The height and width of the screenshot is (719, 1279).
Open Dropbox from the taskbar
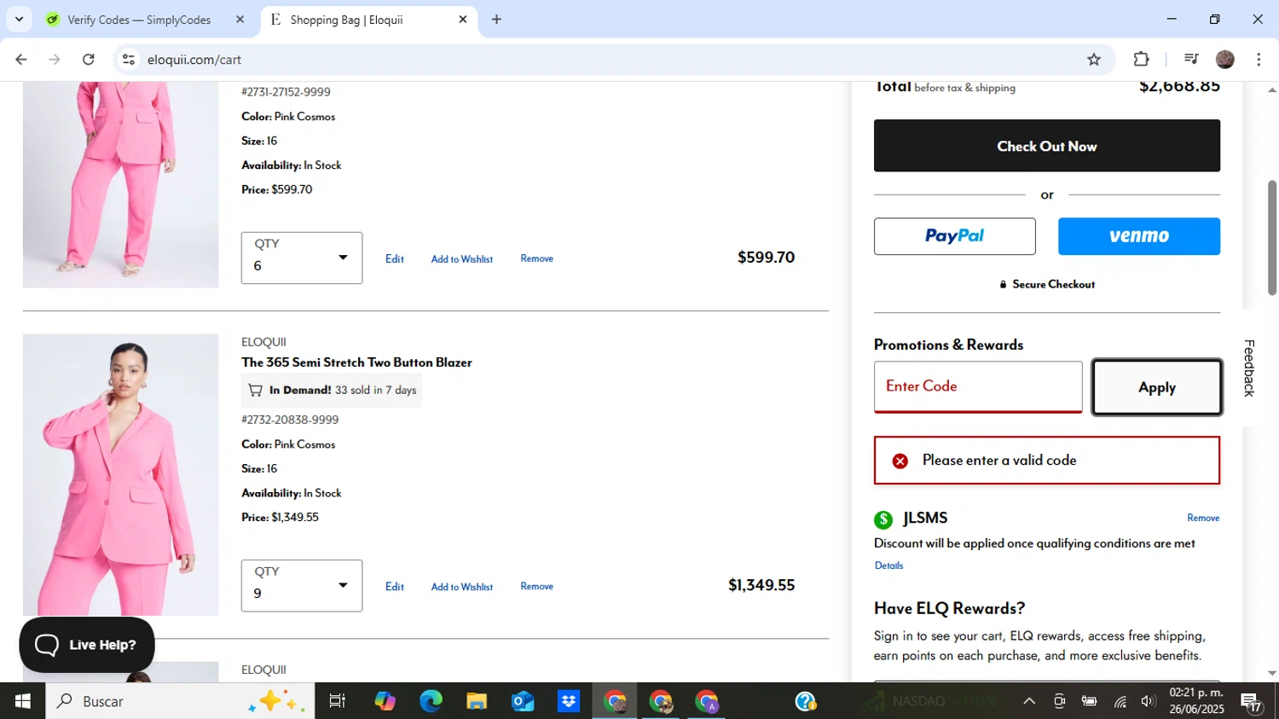click(569, 701)
